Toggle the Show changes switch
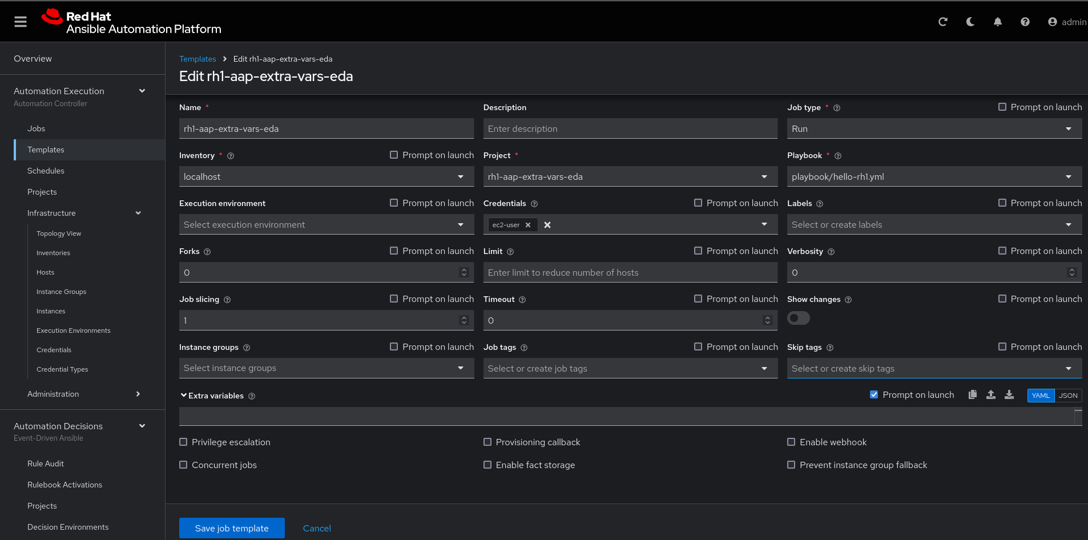The height and width of the screenshot is (540, 1088). (799, 318)
